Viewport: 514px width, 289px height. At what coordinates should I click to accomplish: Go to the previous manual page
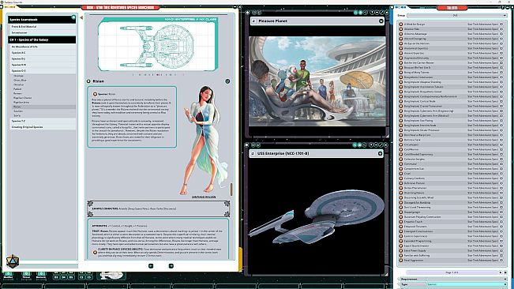click(x=151, y=266)
